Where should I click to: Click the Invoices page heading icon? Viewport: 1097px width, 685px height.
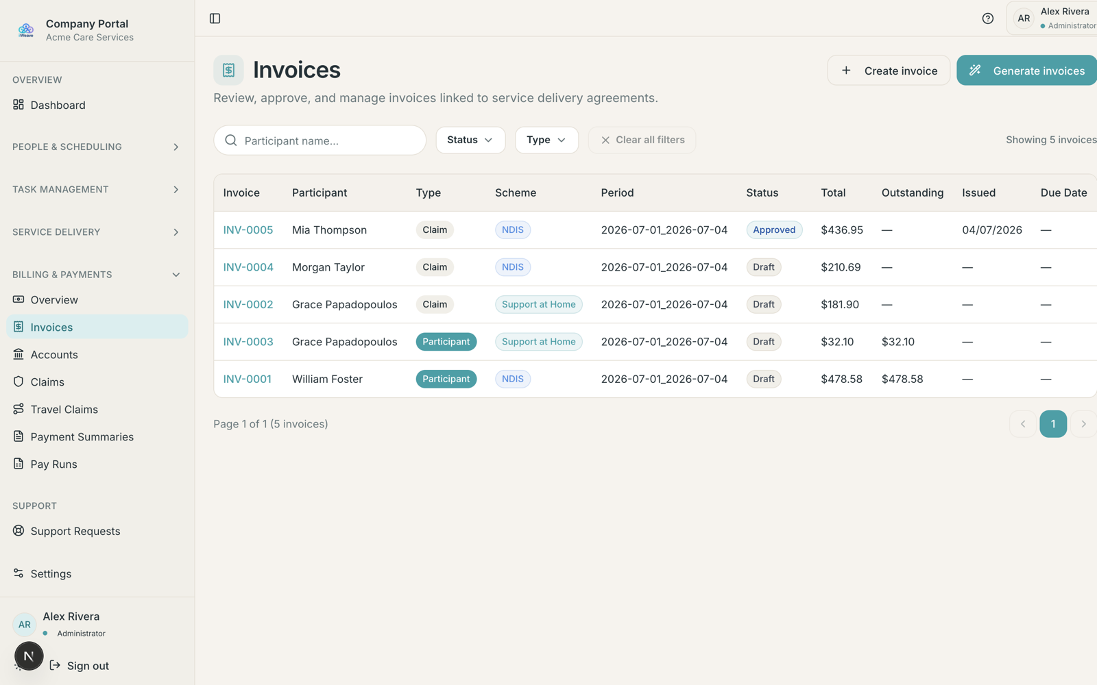(x=228, y=70)
